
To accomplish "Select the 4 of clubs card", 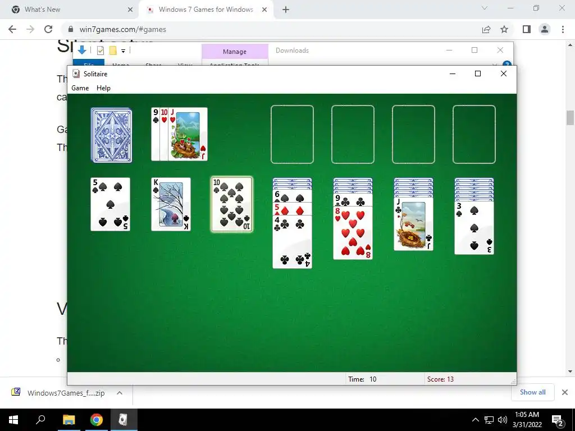I will coord(292,242).
